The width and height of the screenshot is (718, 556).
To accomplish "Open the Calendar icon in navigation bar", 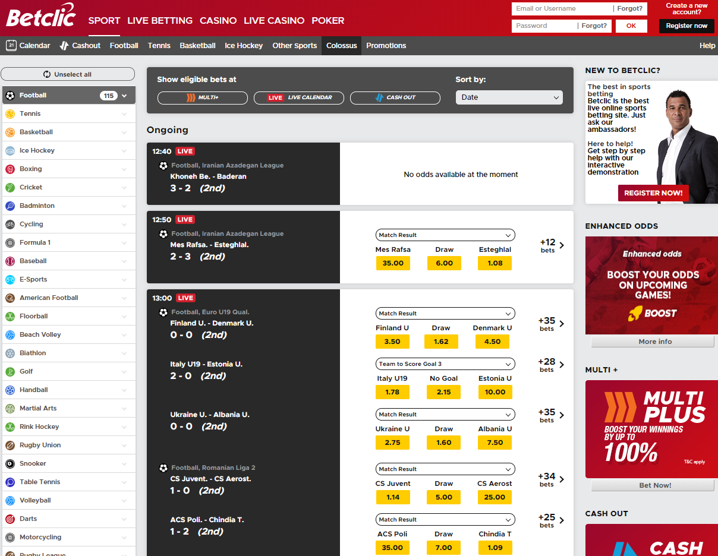I will [11, 45].
